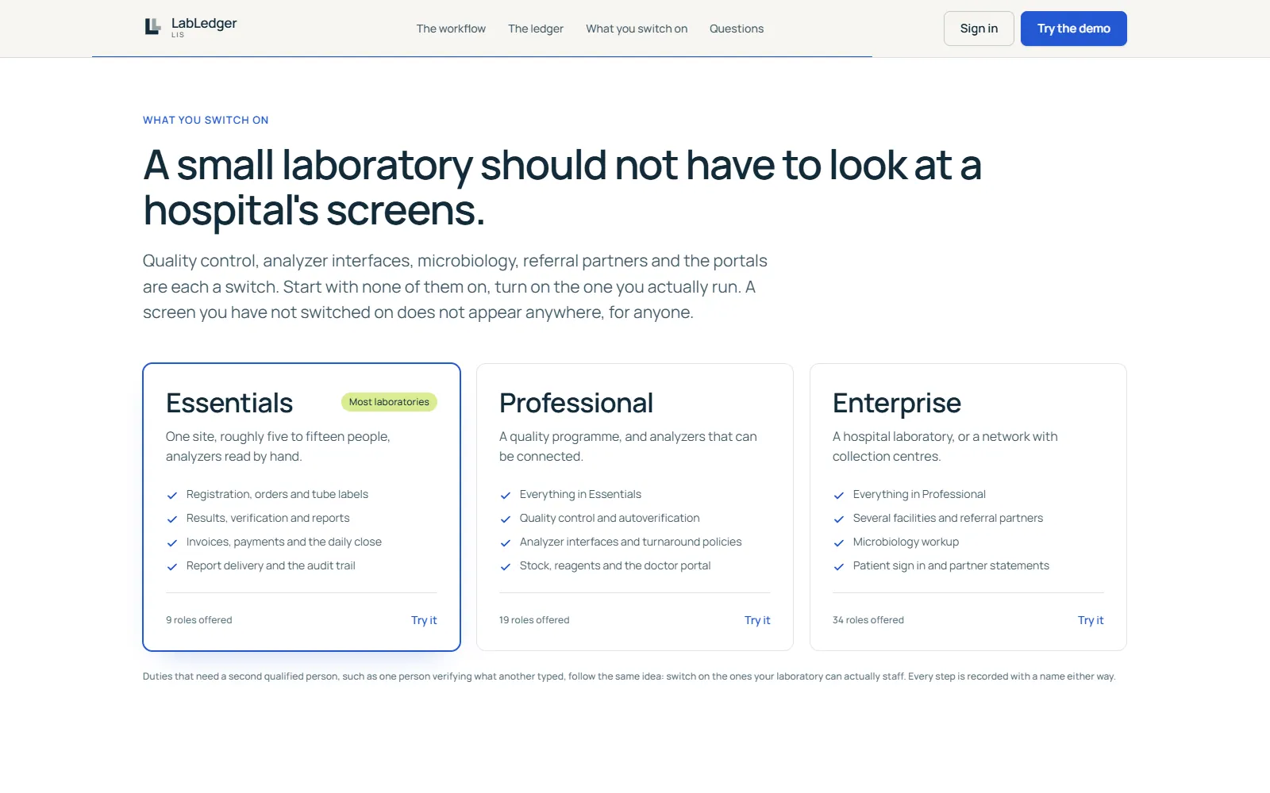The image size is (1270, 793).
Task: Click 'Everything in Essentials' text
Action: [x=580, y=494]
